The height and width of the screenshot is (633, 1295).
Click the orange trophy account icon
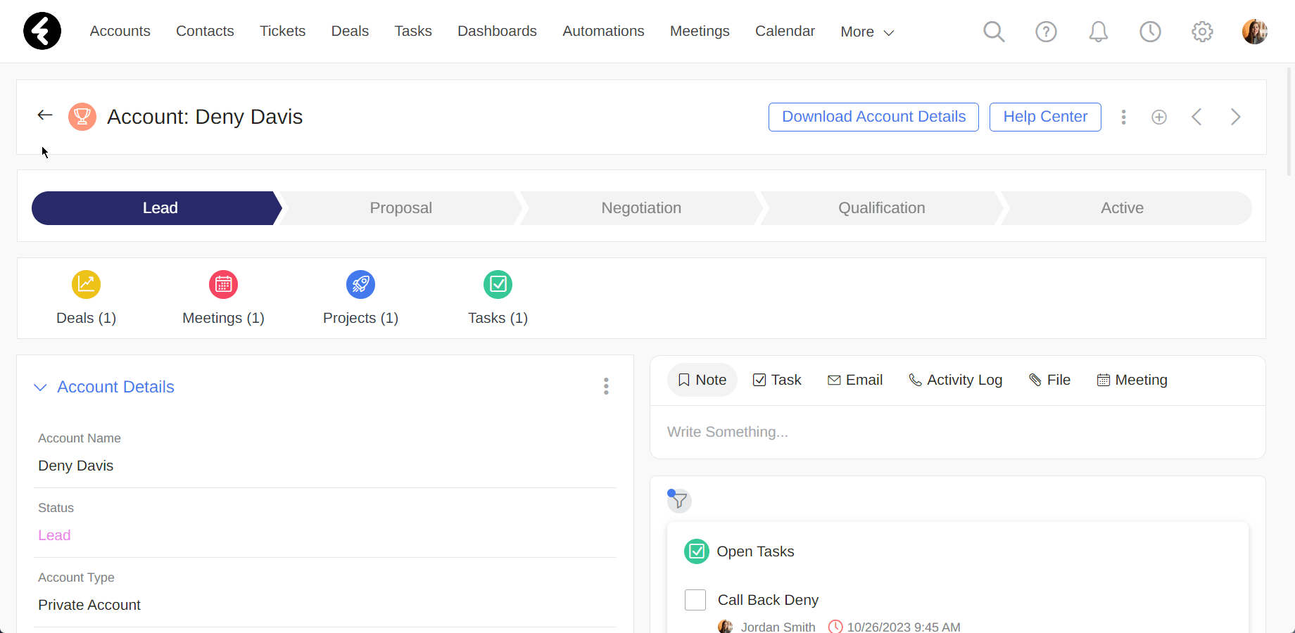tap(82, 117)
